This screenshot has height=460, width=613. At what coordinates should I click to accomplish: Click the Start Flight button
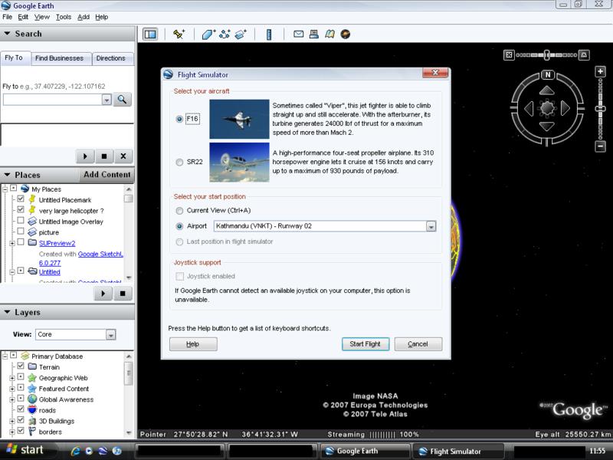point(366,344)
